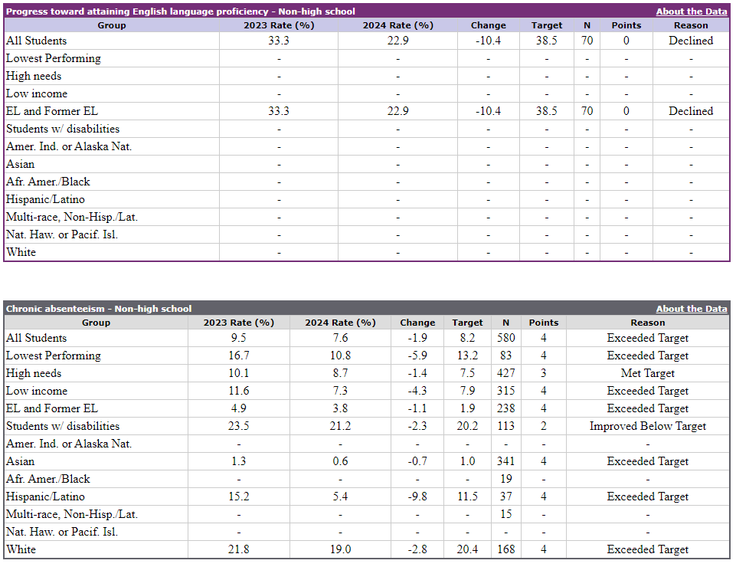Click 168 N value for White

pyautogui.click(x=505, y=549)
